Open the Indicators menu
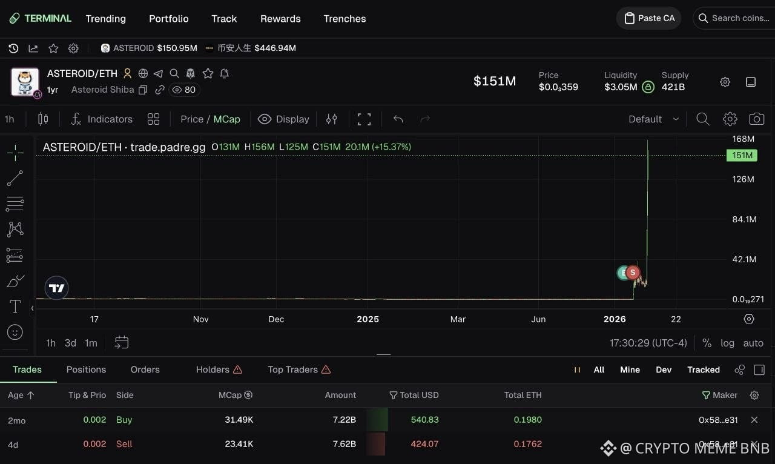 click(101, 119)
